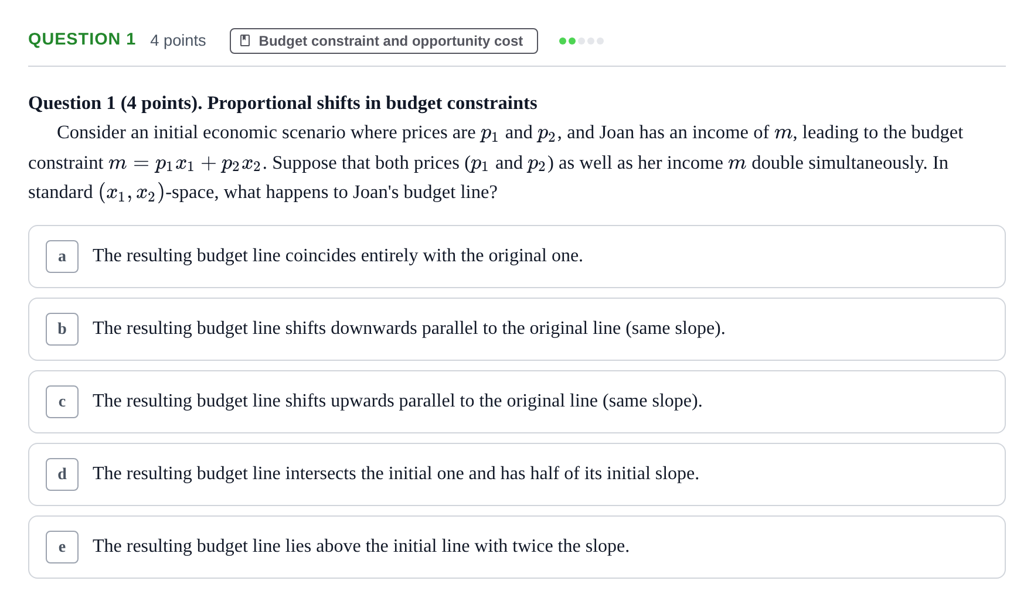1034x608 pixels.
Task: Choose option: budget line coincides with original
Action: (x=516, y=257)
